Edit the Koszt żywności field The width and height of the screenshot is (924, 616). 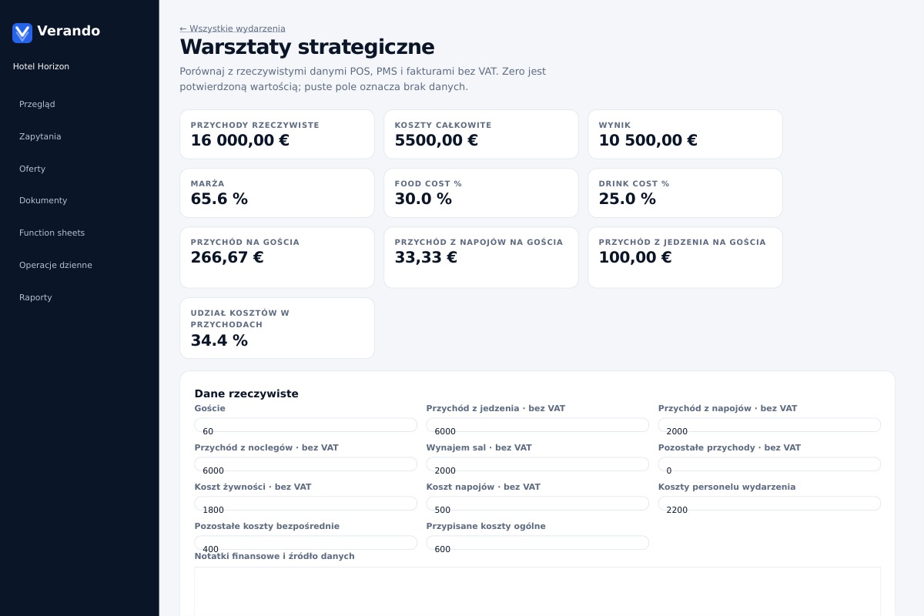(x=306, y=504)
